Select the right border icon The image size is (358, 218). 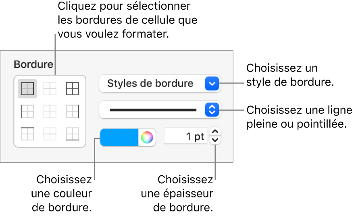coord(73,111)
